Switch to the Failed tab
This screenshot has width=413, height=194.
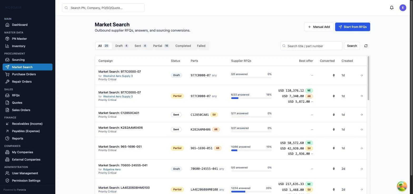click(201, 46)
